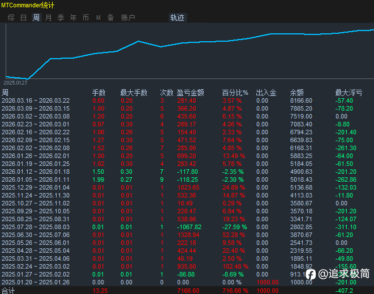Click the 周 column header
The width and height of the screenshot is (374, 294).
(5, 93)
